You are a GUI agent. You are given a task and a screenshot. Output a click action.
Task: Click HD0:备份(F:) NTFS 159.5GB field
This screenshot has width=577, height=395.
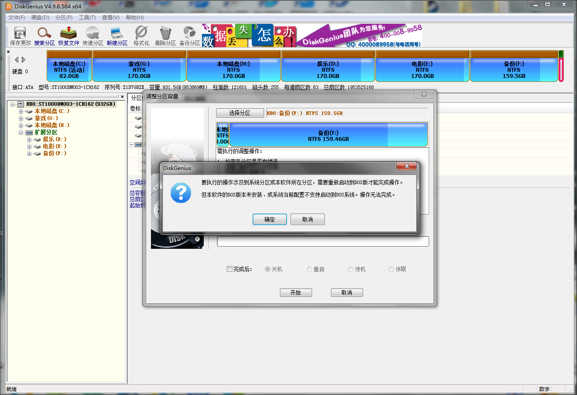[x=347, y=113]
